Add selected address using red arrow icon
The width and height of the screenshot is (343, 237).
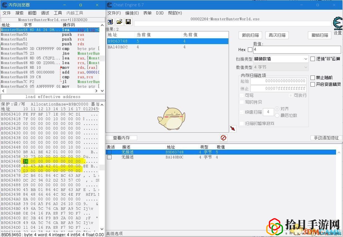pyautogui.click(x=233, y=128)
